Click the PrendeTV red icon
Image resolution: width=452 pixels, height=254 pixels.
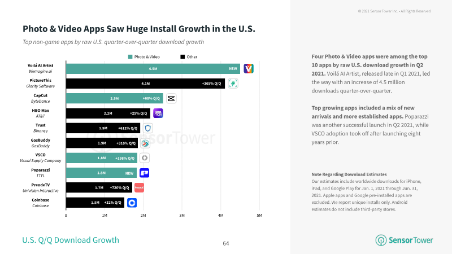[x=139, y=188]
